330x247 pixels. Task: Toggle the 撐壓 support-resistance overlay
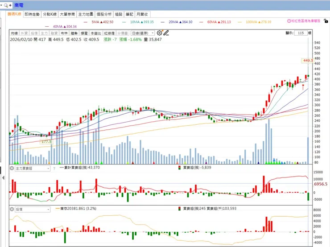tap(84, 33)
